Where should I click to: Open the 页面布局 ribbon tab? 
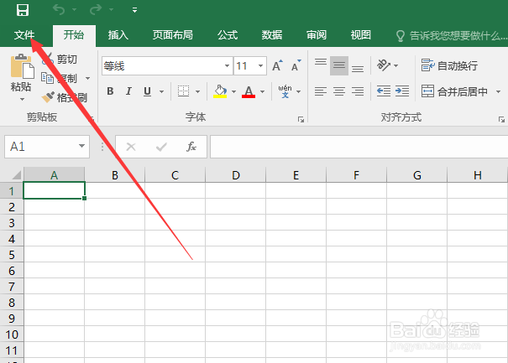173,34
